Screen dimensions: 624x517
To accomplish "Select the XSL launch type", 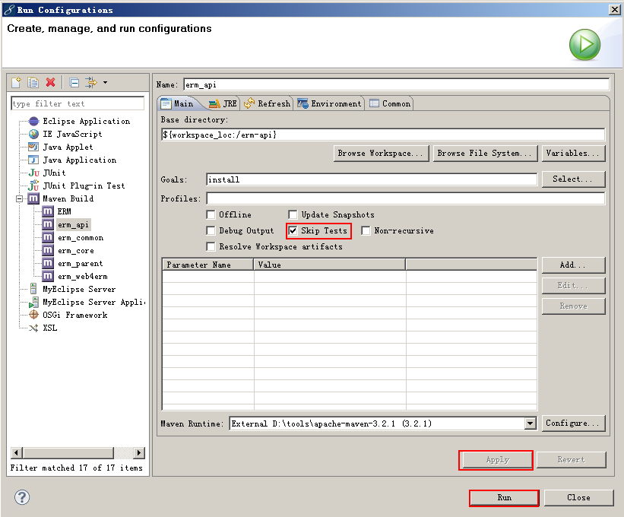I will coord(49,328).
